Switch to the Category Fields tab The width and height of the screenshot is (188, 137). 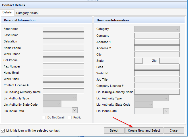pyautogui.click(x=27, y=13)
